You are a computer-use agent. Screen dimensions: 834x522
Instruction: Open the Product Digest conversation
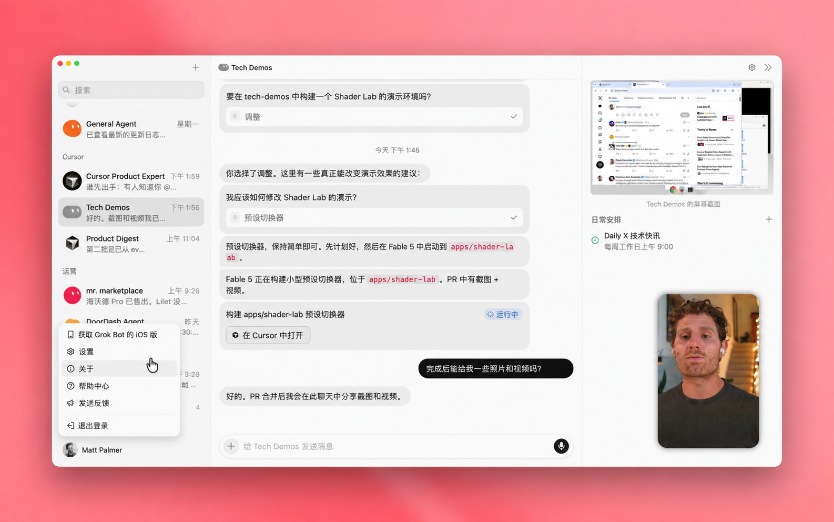[131, 243]
